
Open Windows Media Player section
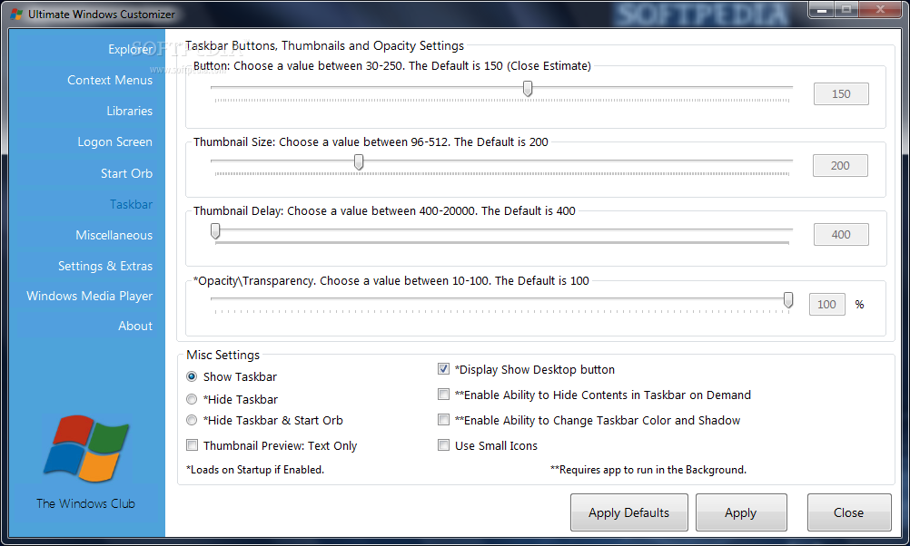[x=89, y=297]
